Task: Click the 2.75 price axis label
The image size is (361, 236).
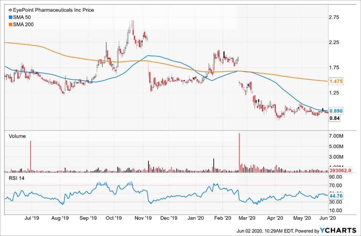Action: [x=335, y=17]
